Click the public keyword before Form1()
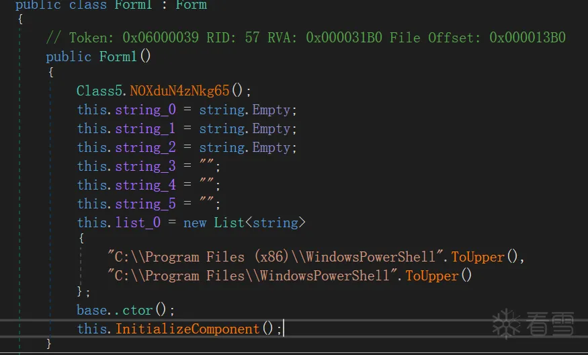588x355 pixels. (x=69, y=57)
